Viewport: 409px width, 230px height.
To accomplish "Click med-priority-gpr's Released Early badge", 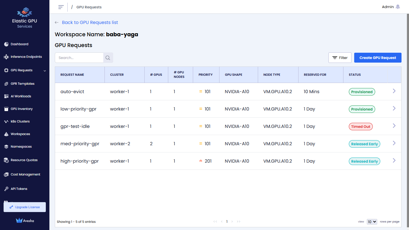I will click(x=364, y=144).
